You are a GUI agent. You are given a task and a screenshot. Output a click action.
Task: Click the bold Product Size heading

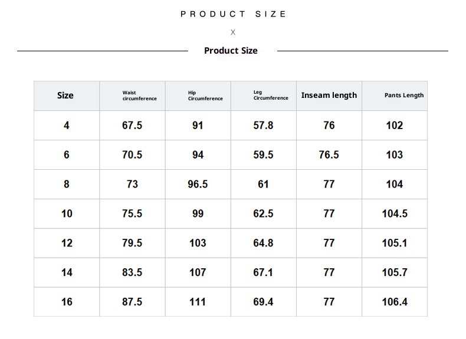pos(231,51)
